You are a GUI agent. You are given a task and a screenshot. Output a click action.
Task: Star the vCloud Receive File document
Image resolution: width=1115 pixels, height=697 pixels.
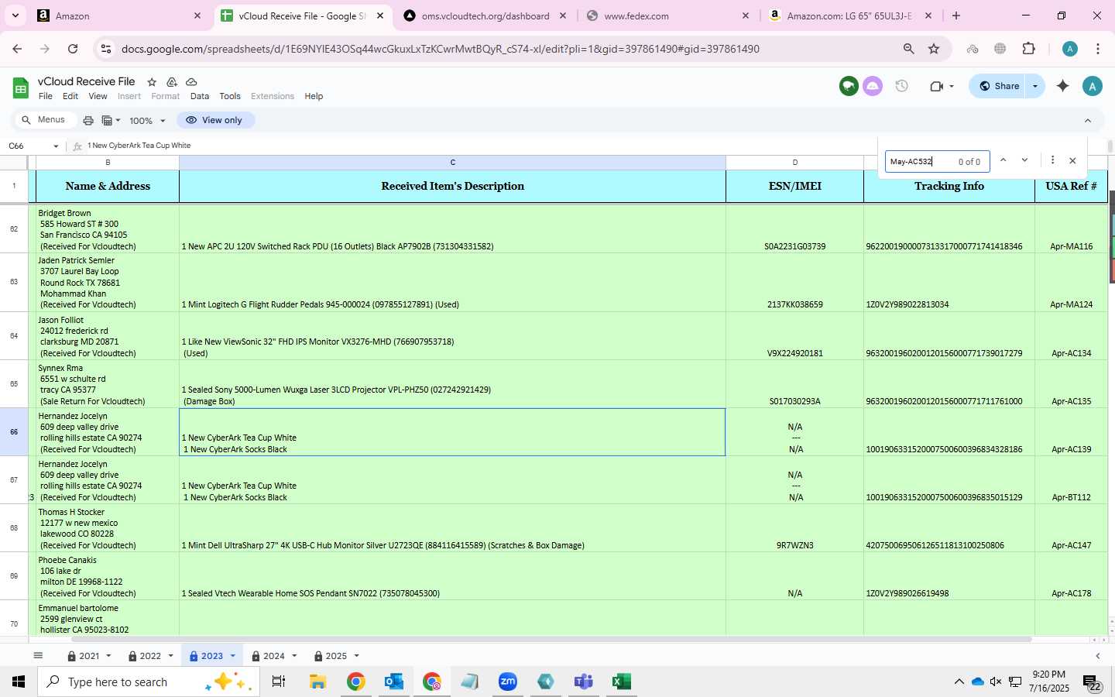click(x=152, y=82)
